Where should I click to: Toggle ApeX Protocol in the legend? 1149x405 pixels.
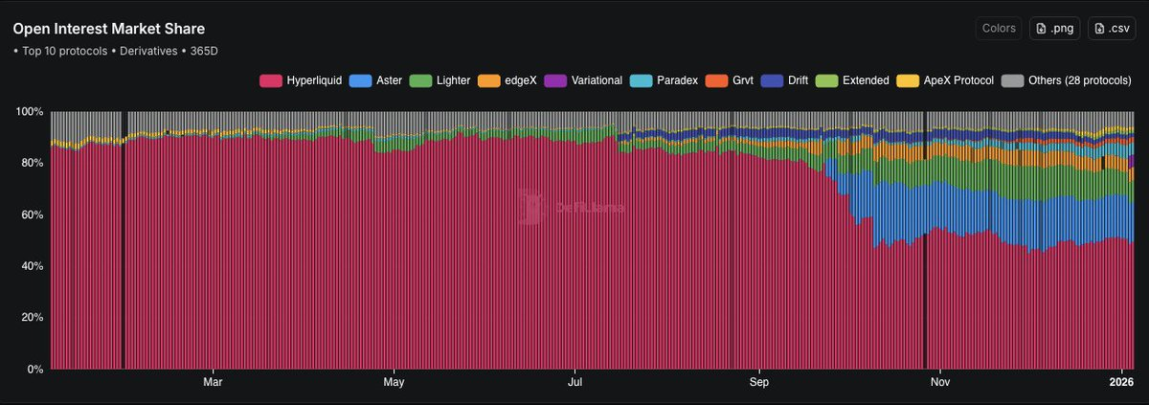click(x=948, y=80)
